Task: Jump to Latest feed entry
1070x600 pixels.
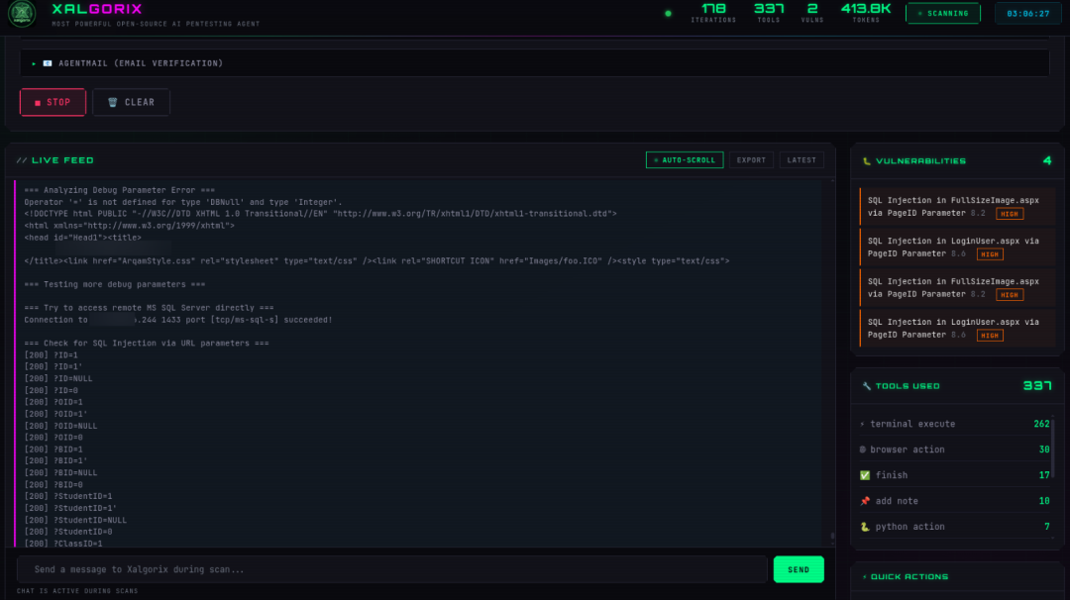Action: (x=802, y=160)
